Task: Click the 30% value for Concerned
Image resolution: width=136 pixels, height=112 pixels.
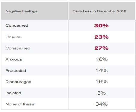Action: coord(101,26)
